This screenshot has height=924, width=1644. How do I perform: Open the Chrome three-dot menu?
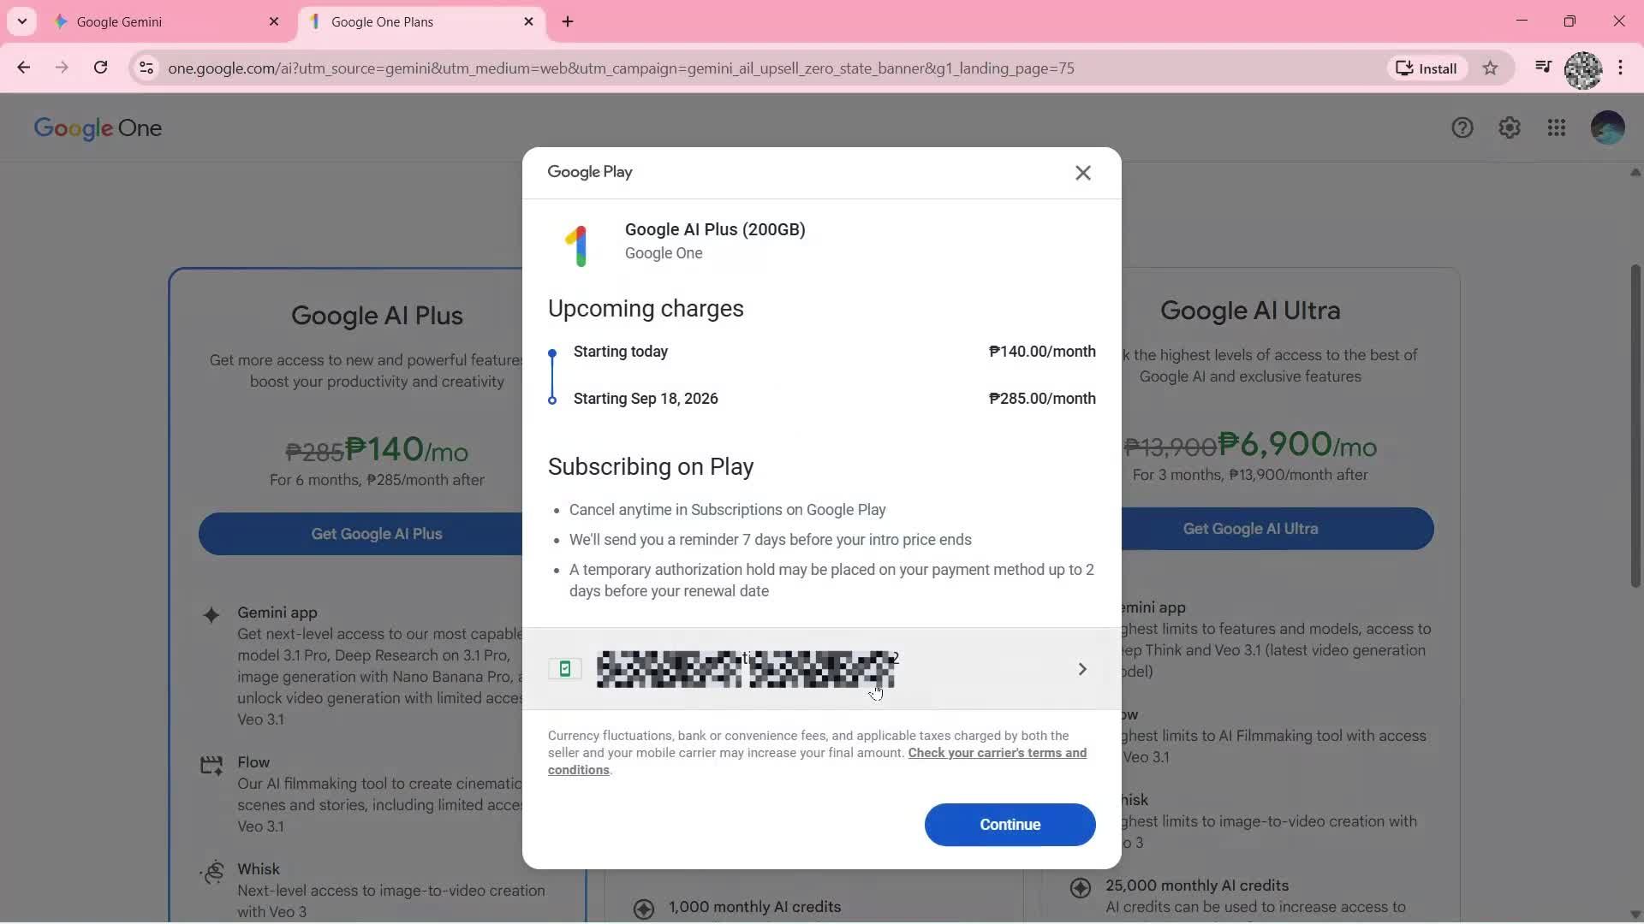[1621, 68]
